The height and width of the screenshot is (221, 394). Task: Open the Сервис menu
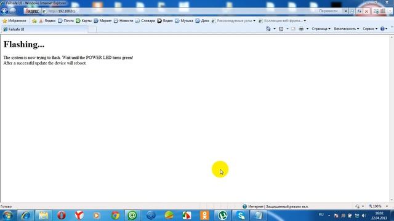click(x=370, y=29)
